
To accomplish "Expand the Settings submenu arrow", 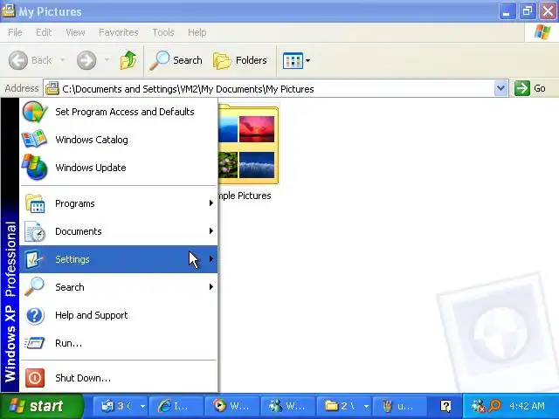I will point(211,258).
